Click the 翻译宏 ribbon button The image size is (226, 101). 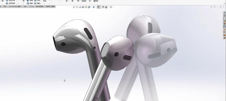[x=96, y=1]
